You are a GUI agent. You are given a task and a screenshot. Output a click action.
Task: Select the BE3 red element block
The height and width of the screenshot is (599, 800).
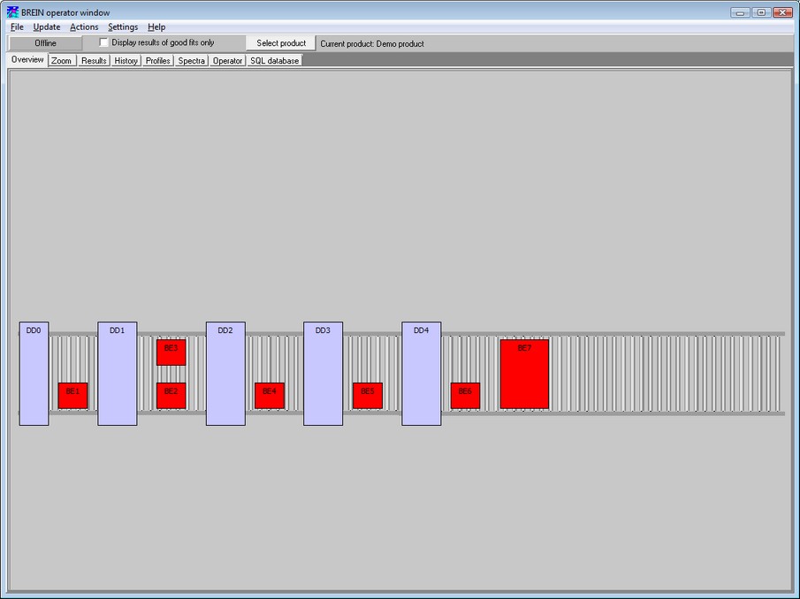point(171,352)
